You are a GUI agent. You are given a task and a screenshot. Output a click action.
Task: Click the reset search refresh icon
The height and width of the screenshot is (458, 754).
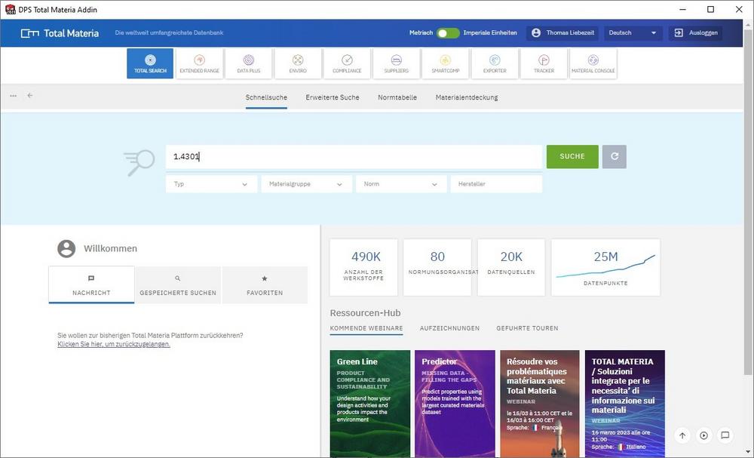[x=614, y=156]
